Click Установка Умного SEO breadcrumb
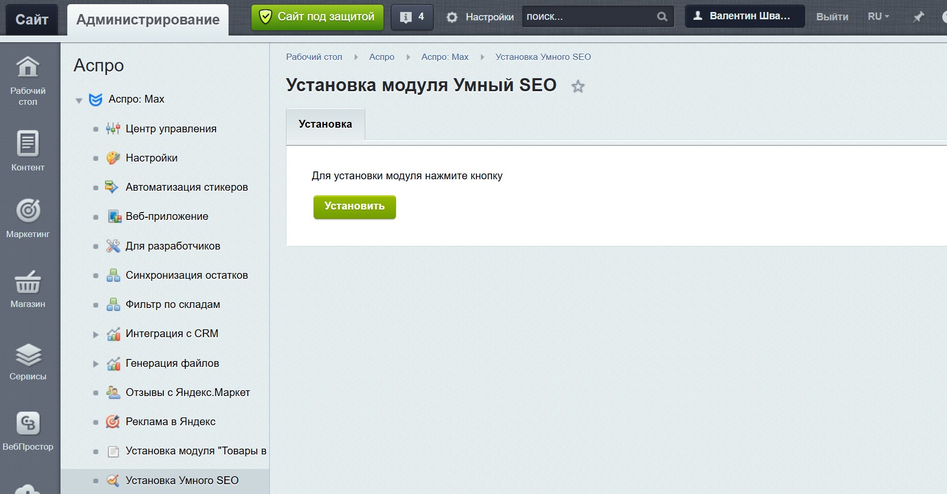Screen dimensions: 947x494 pyautogui.click(x=543, y=57)
